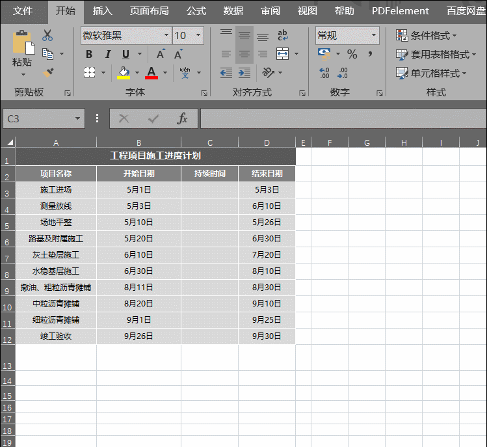Image resolution: width=487 pixels, height=447 pixels.
Task: Toggle center horizontal alignment
Action: pyautogui.click(x=244, y=54)
